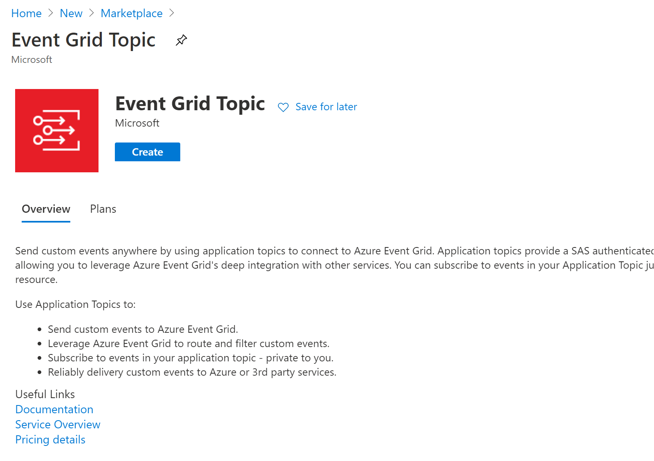The width and height of the screenshot is (654, 461).
Task: Expand the Home breadcrumb path
Action: (x=26, y=13)
